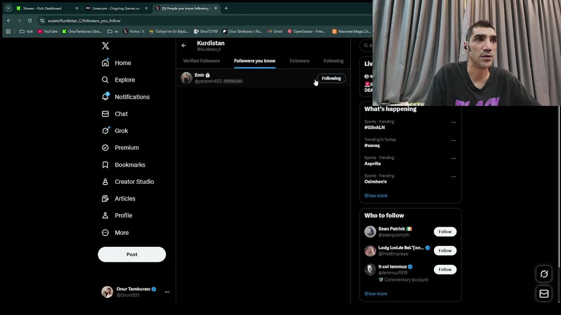Switch to the Following tab
This screenshot has width=561, height=315.
pyautogui.click(x=333, y=61)
